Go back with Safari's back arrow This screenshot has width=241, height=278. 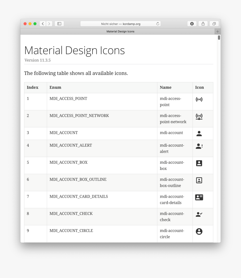43,24
